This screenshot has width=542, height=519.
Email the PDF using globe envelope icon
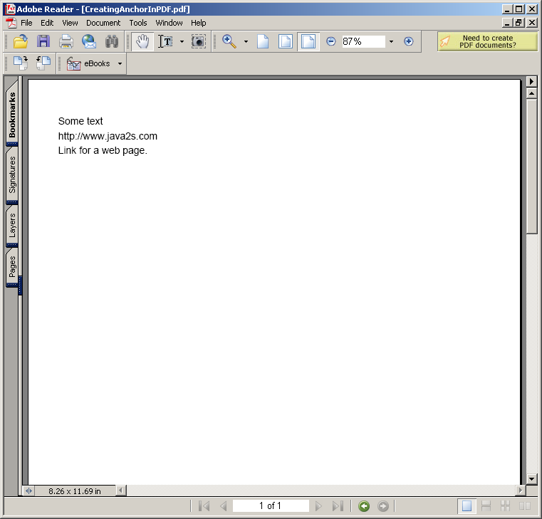coord(89,41)
